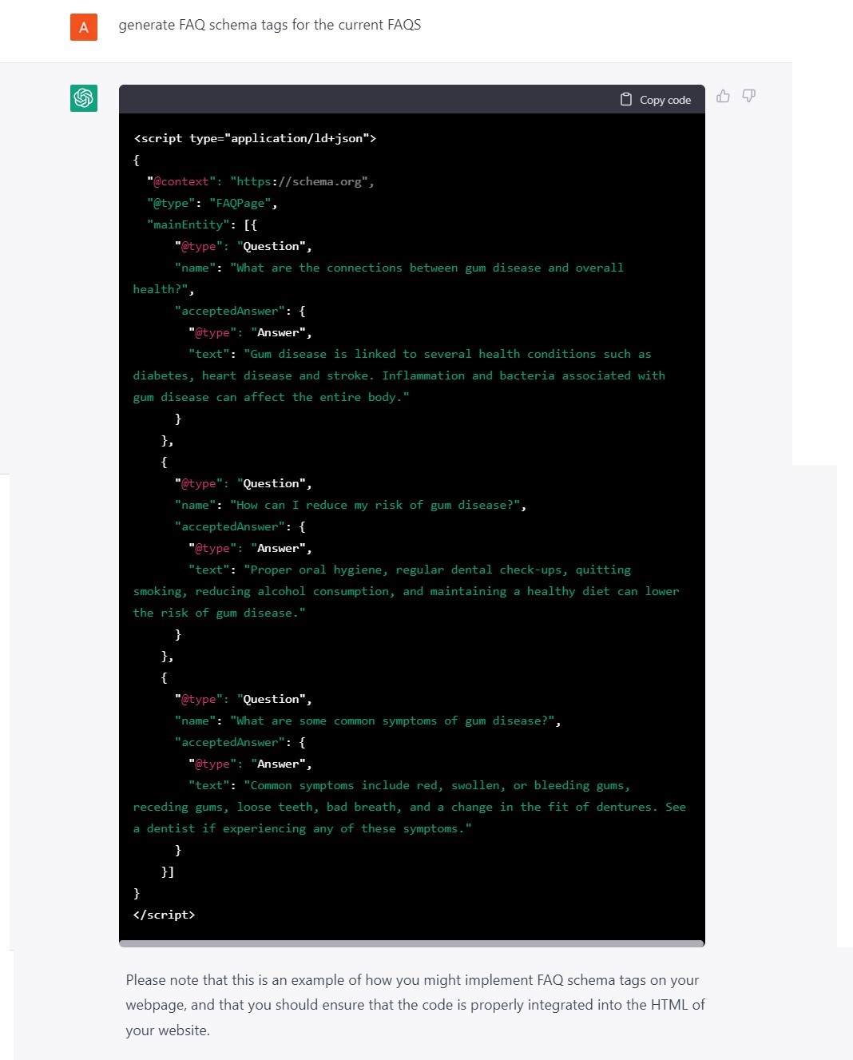Click the thumbs down feedback icon
The image size is (853, 1060).
[748, 96]
